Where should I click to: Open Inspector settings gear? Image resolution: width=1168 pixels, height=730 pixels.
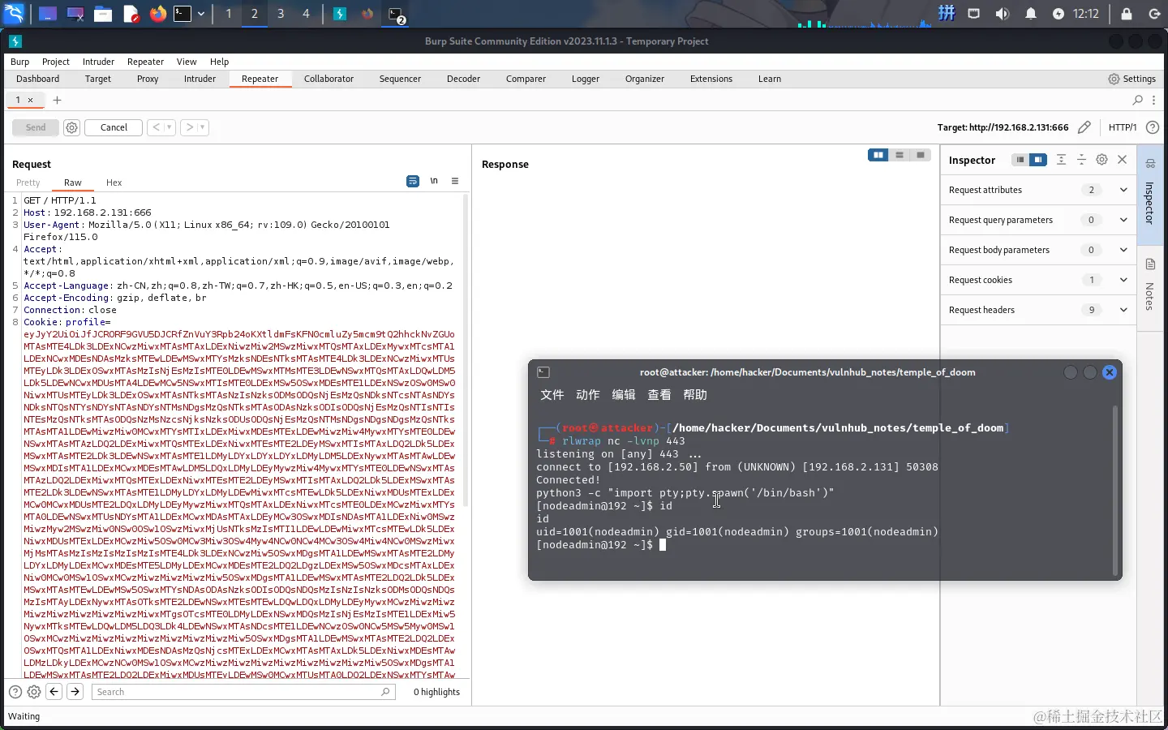click(1101, 160)
